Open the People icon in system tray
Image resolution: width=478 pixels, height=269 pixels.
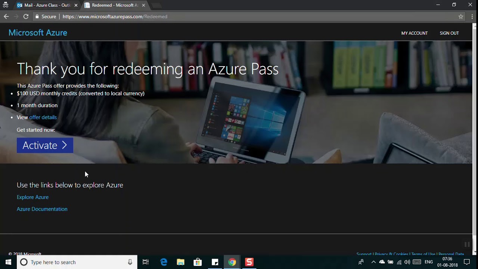coord(361,262)
